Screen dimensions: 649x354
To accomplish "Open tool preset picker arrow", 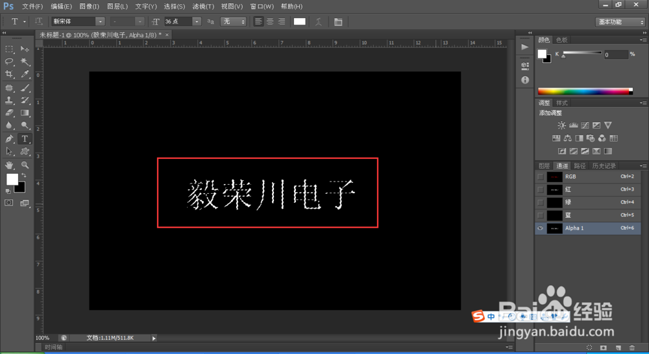I will tap(25, 21).
